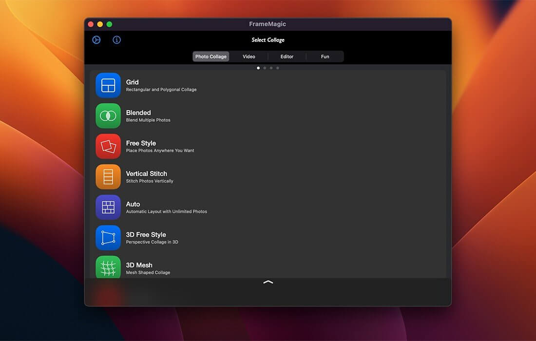Select the Grid collage icon

click(108, 85)
